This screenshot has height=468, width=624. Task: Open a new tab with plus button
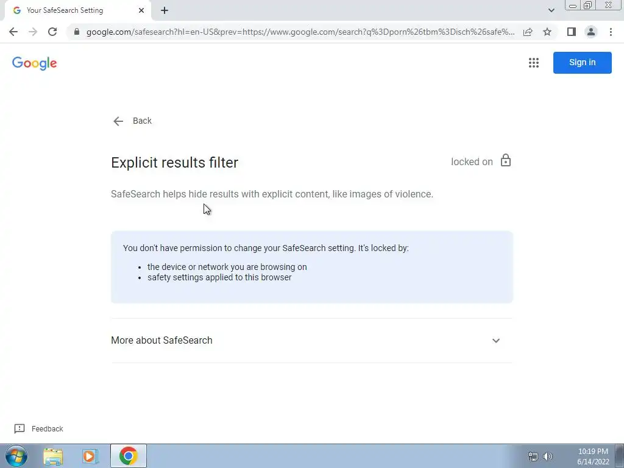(x=165, y=10)
